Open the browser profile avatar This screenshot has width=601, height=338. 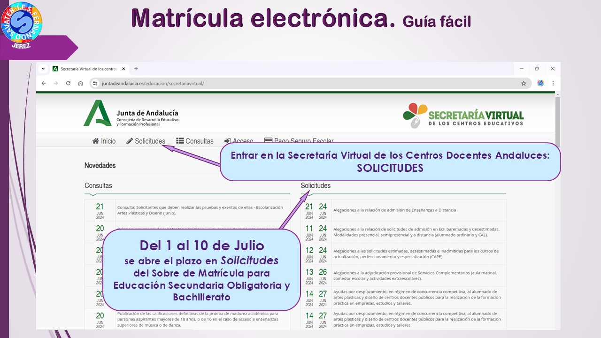coord(540,83)
